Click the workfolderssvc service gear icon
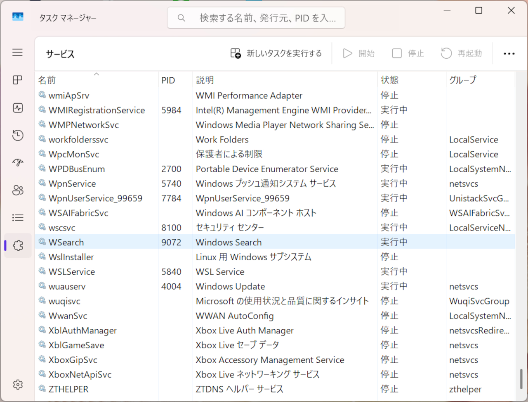The width and height of the screenshot is (528, 402). pos(42,139)
